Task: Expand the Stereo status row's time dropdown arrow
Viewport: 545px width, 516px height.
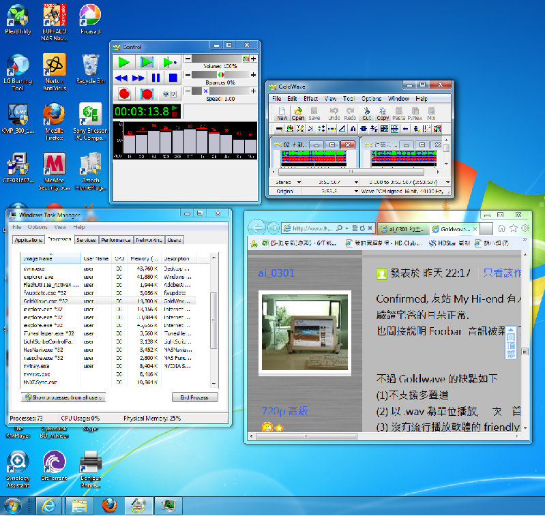Action: click(x=356, y=182)
